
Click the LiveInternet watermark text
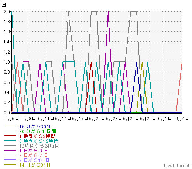[x=177, y=165]
